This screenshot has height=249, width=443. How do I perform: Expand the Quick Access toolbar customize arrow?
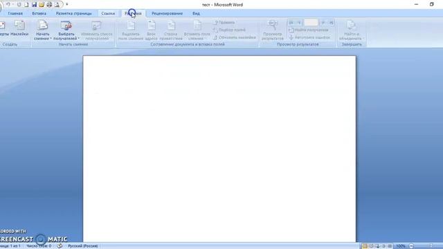(x=67, y=5)
